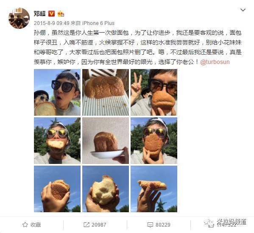Screen dimensions: 254x233
Task: Open the 邓超 username link
Action: (39, 14)
